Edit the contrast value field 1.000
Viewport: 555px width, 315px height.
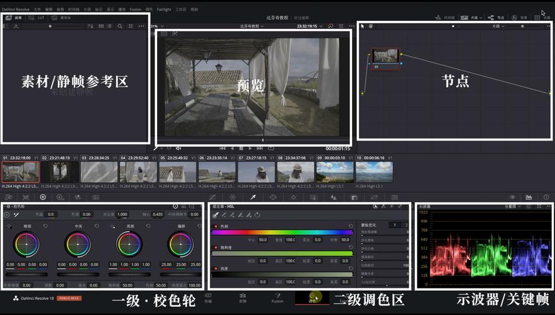[x=122, y=214]
